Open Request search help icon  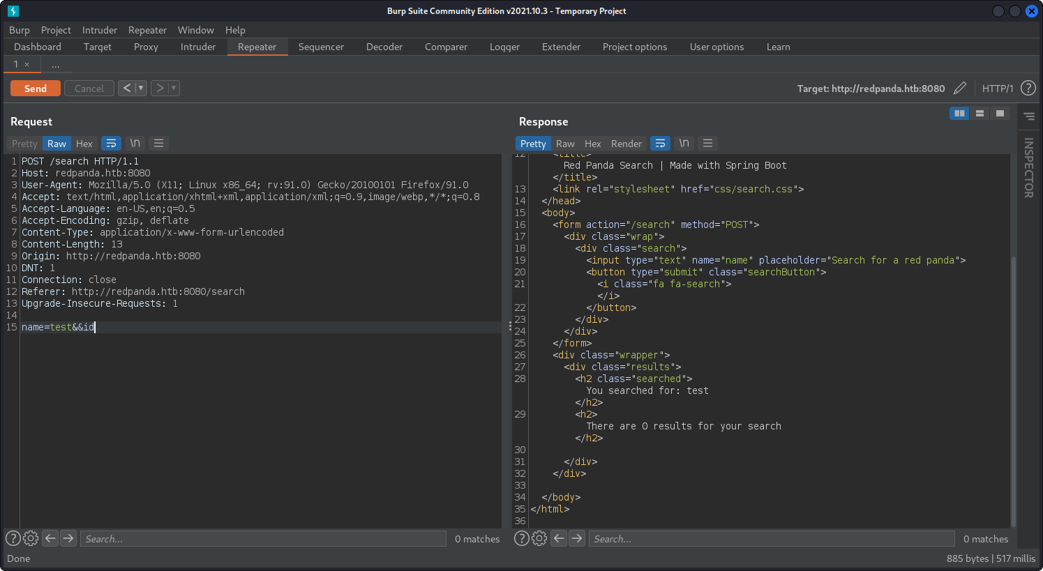[13, 538]
